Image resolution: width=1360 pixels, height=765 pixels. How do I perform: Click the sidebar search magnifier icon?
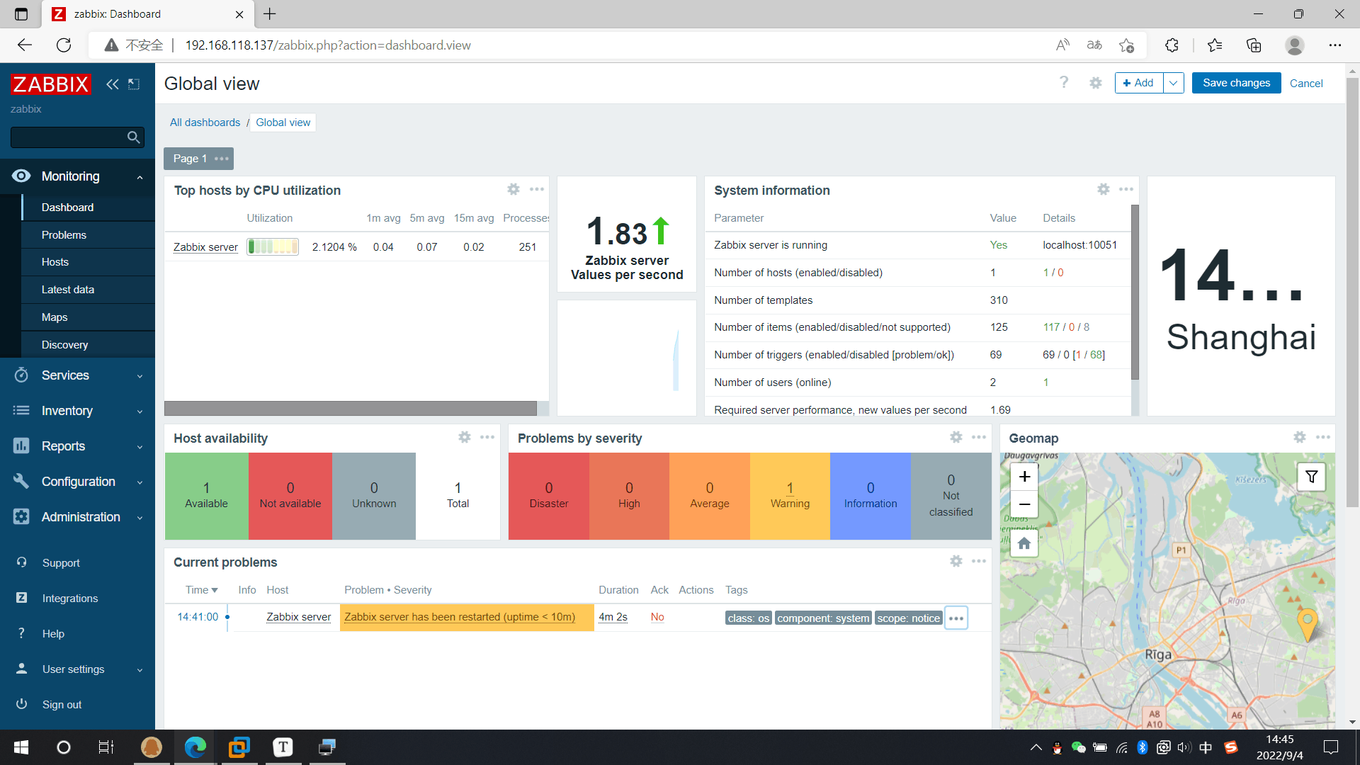[133, 137]
